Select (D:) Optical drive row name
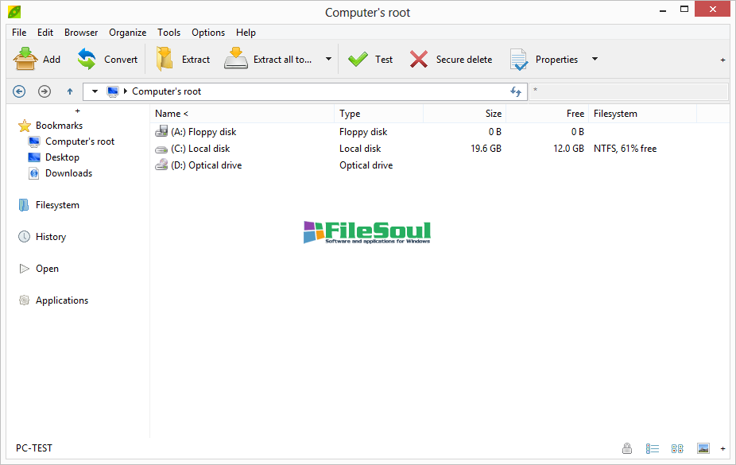This screenshot has width=736, height=465. (x=206, y=165)
